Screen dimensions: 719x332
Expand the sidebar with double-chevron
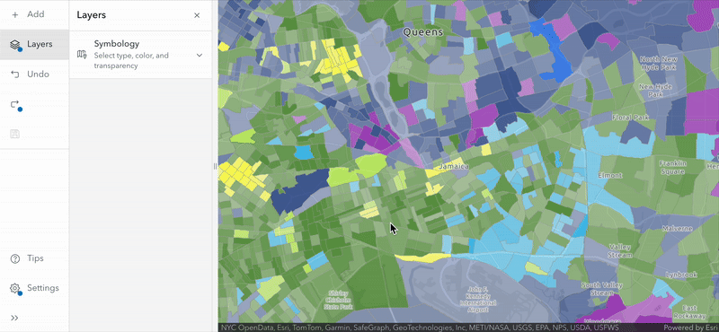click(x=14, y=318)
